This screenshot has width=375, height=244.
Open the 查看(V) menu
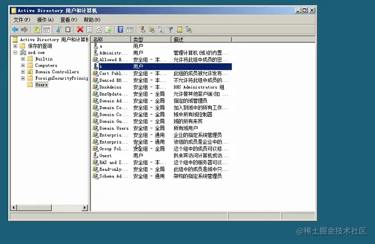coord(68,20)
